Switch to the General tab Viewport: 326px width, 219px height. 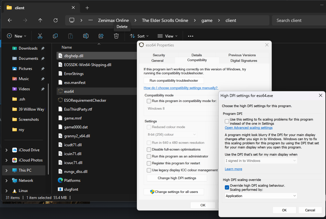pos(157,61)
